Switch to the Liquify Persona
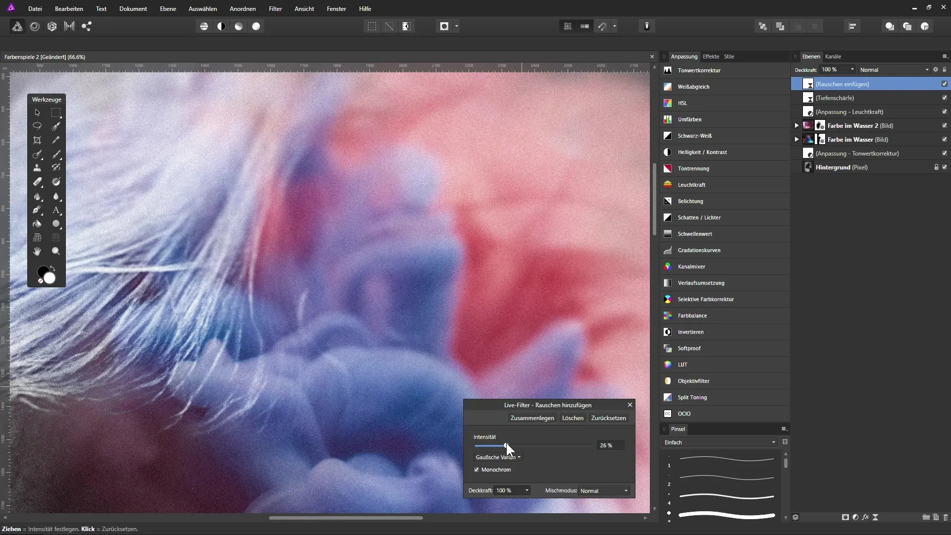 point(35,27)
